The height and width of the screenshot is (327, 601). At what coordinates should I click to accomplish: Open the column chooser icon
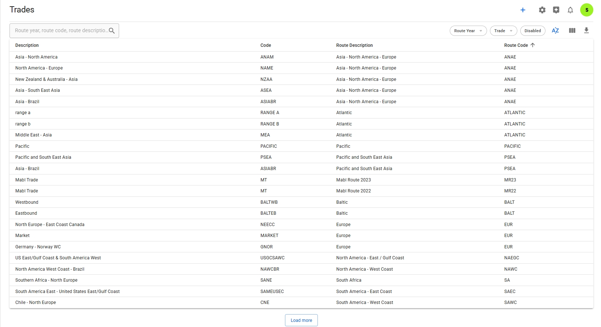tap(572, 31)
